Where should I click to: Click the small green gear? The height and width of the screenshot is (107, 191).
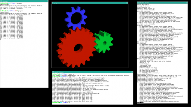click(104, 42)
